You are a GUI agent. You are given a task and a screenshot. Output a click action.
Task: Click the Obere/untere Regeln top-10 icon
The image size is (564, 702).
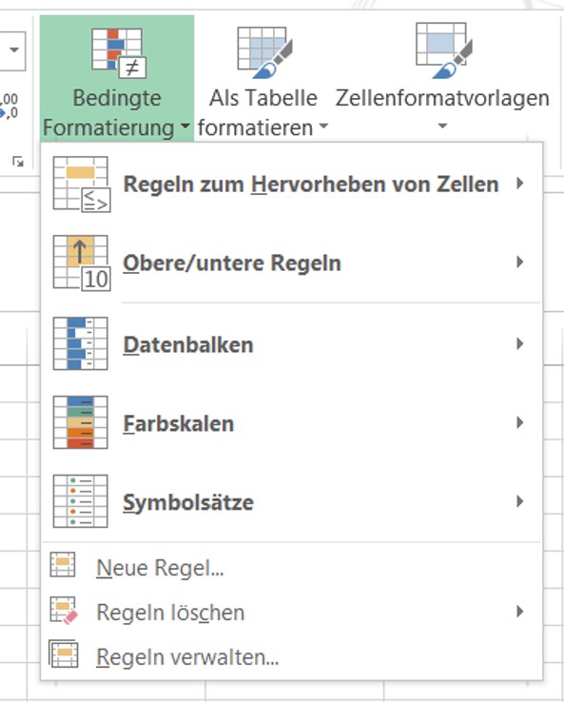tap(82, 263)
